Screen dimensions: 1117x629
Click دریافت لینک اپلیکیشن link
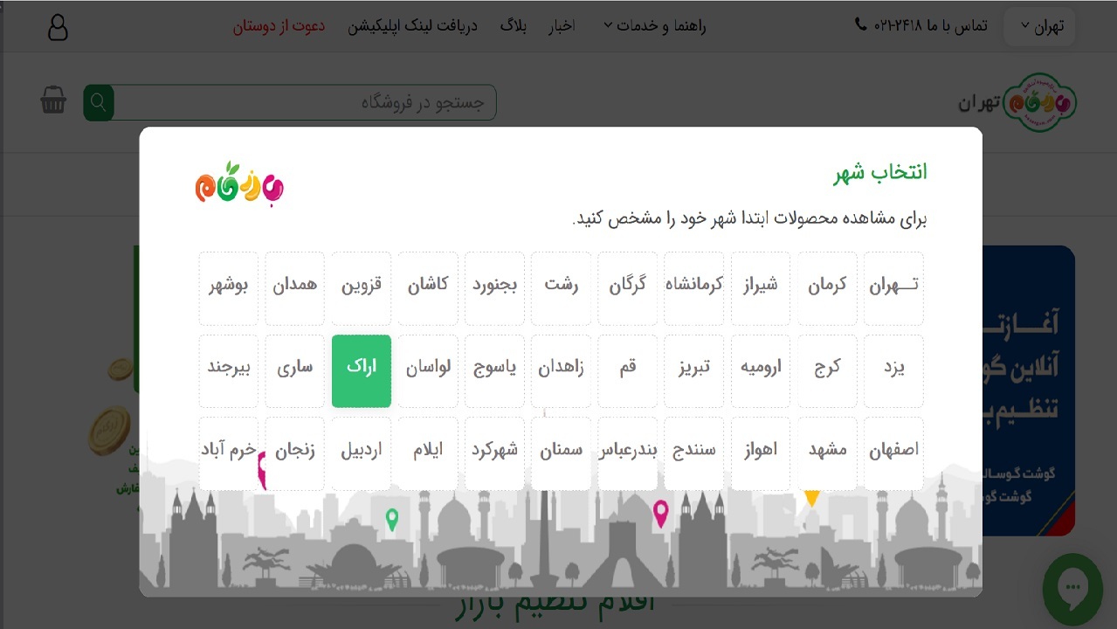(x=412, y=25)
